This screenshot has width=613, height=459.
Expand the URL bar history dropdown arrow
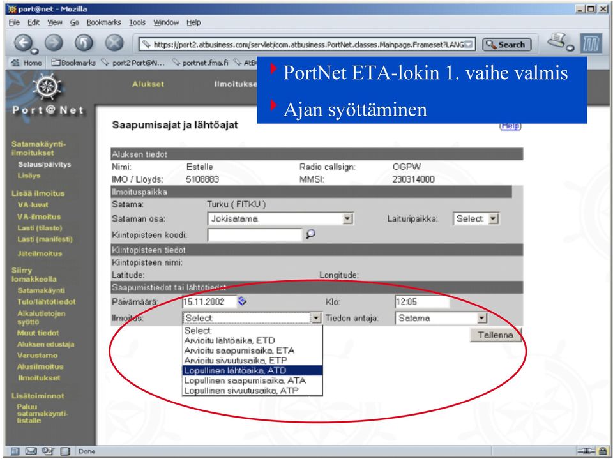coord(469,44)
